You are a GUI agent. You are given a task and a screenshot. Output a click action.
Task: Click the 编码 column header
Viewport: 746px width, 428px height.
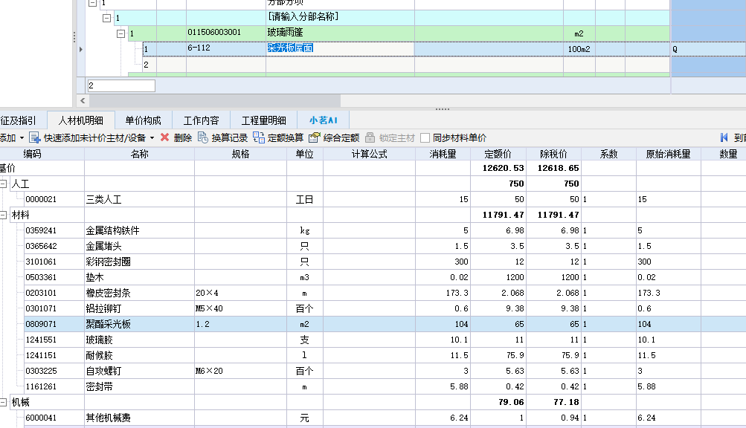(x=32, y=154)
